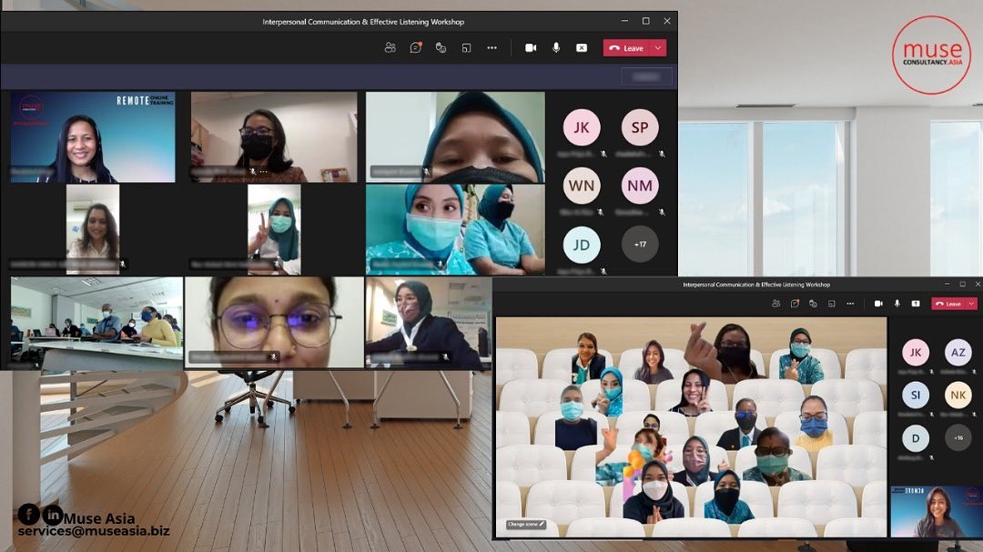Open reactions in the top meeting window

pyautogui.click(x=441, y=47)
